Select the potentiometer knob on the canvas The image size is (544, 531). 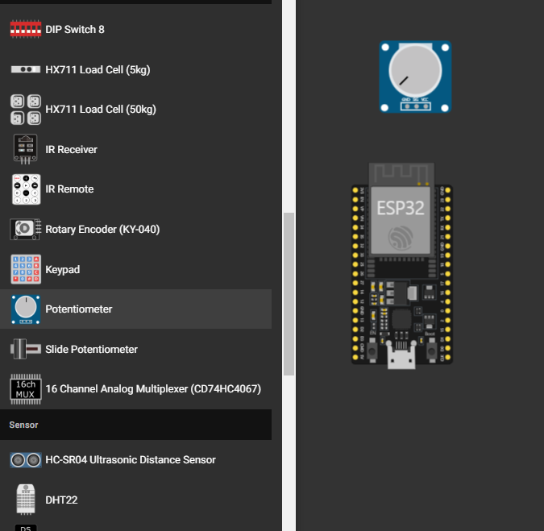click(x=415, y=70)
